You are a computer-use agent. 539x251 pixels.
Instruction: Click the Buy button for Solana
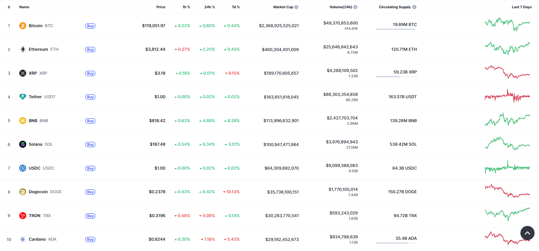[90, 145]
